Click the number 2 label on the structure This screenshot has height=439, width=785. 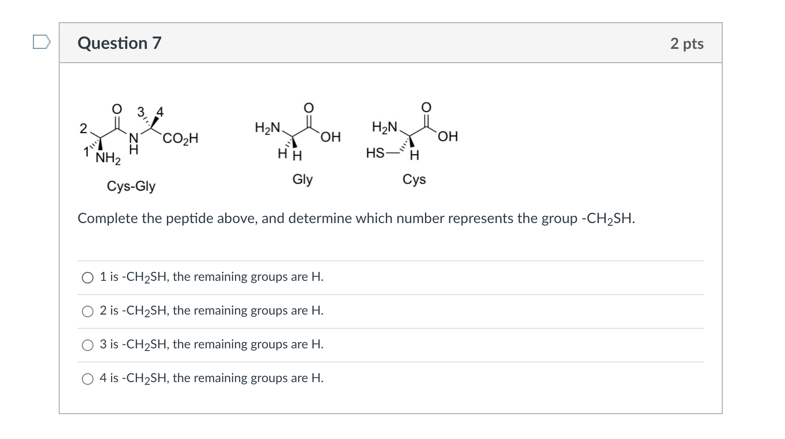(x=83, y=129)
